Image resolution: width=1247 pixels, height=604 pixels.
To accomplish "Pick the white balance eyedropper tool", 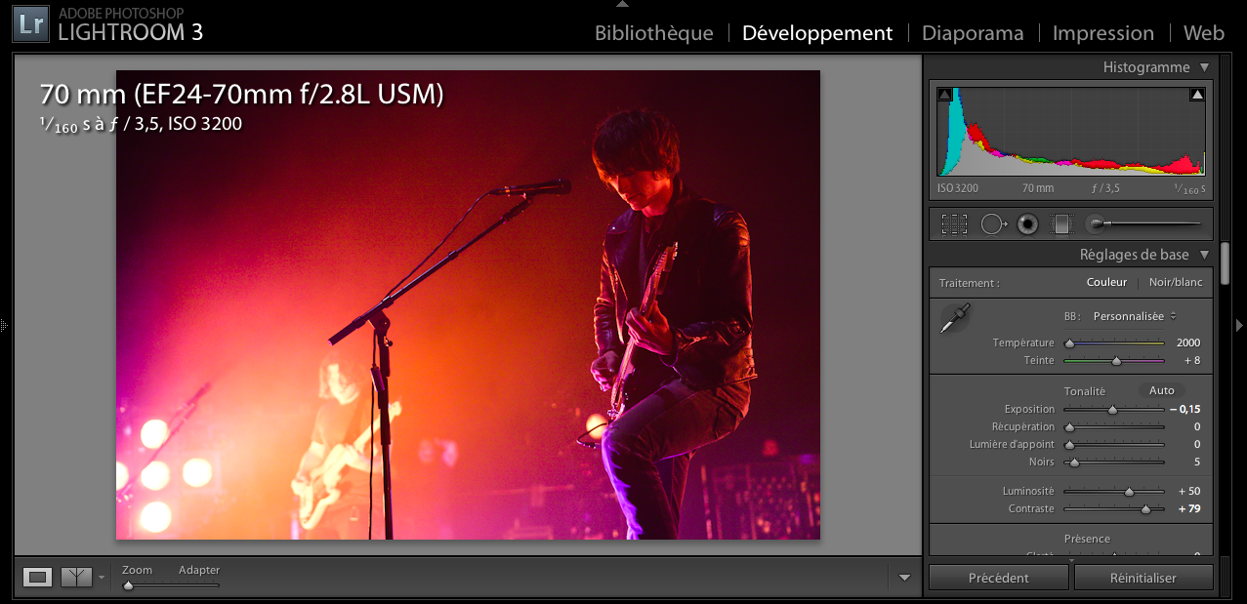I will coord(954,319).
